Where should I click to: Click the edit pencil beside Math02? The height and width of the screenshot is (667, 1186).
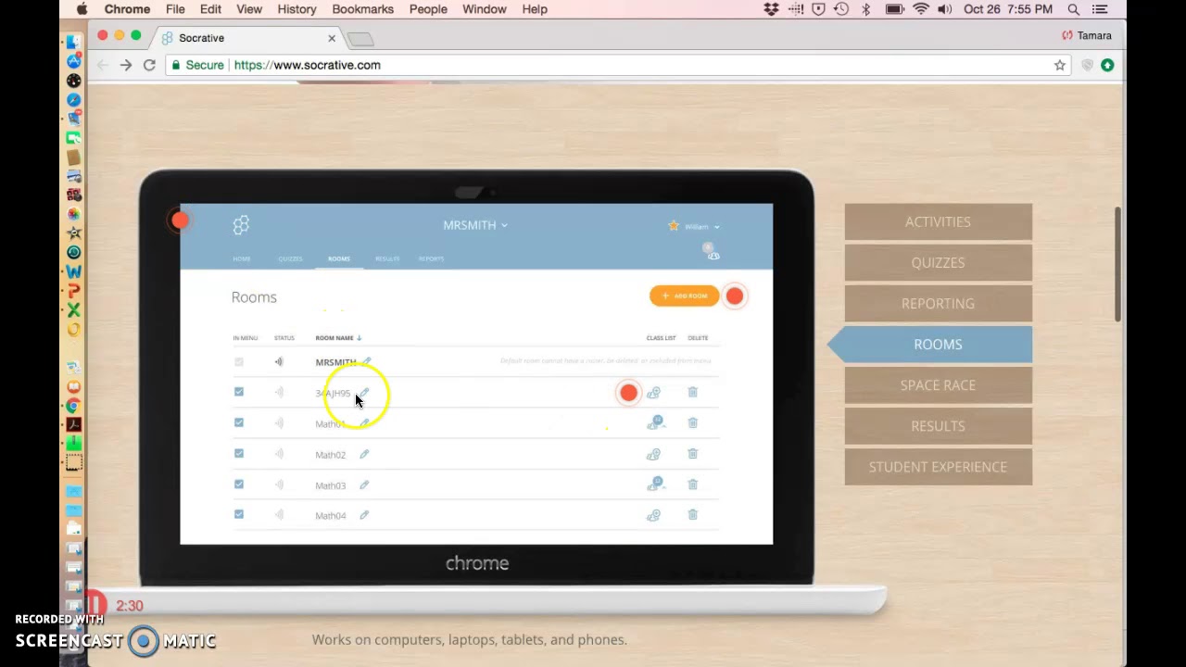(364, 454)
